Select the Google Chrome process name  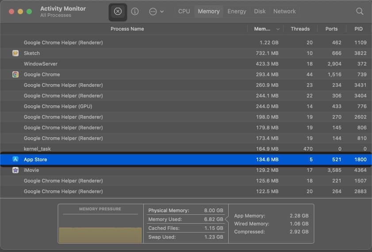pyautogui.click(x=42, y=74)
